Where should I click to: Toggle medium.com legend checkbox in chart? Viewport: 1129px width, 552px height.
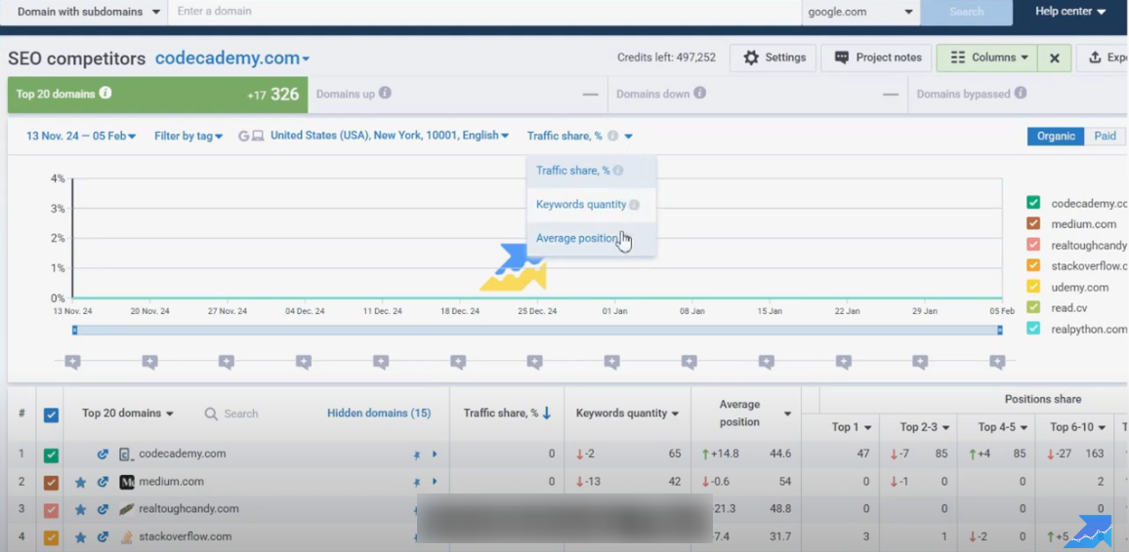pos(1033,224)
